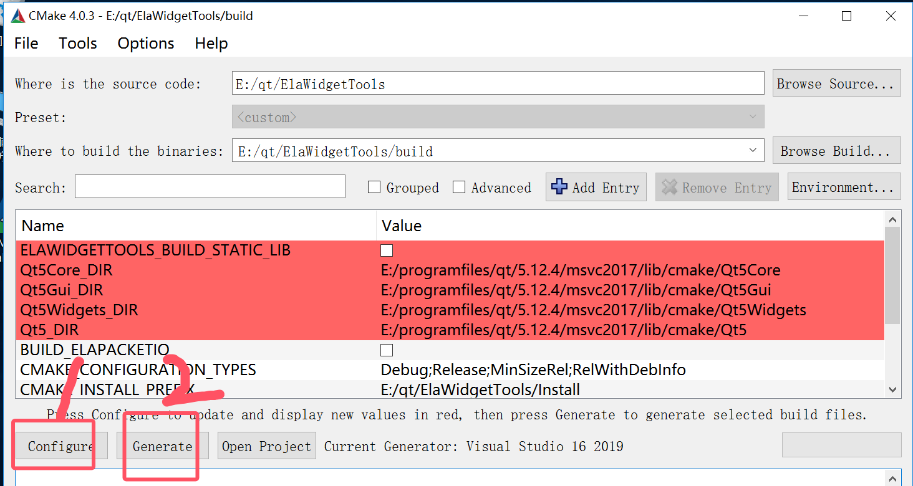Select the Qt5Core_DIR entry name

(x=67, y=270)
